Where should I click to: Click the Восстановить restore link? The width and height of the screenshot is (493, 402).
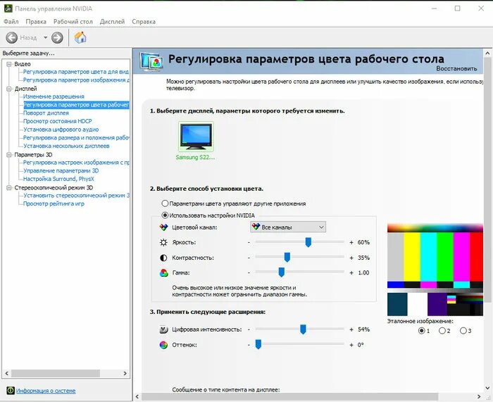tap(456, 68)
